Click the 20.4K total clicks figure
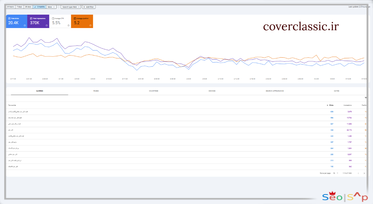Image resolution: width=373 pixels, height=204 pixels. (14, 23)
